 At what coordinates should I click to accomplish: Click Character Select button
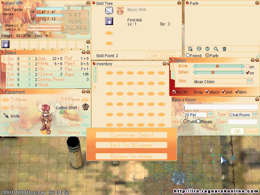pyautogui.click(x=131, y=135)
